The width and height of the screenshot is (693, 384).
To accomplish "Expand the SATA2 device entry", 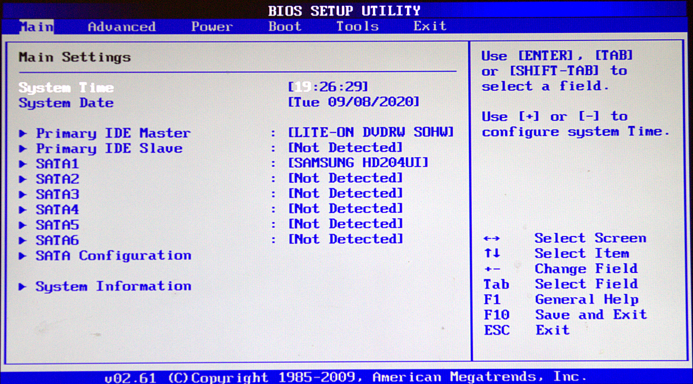I will [x=57, y=179].
